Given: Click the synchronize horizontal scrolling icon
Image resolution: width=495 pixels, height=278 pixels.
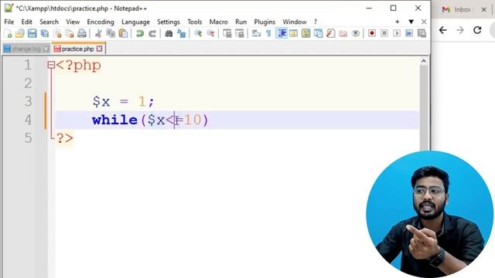Looking at the screenshot, I should (x=239, y=33).
